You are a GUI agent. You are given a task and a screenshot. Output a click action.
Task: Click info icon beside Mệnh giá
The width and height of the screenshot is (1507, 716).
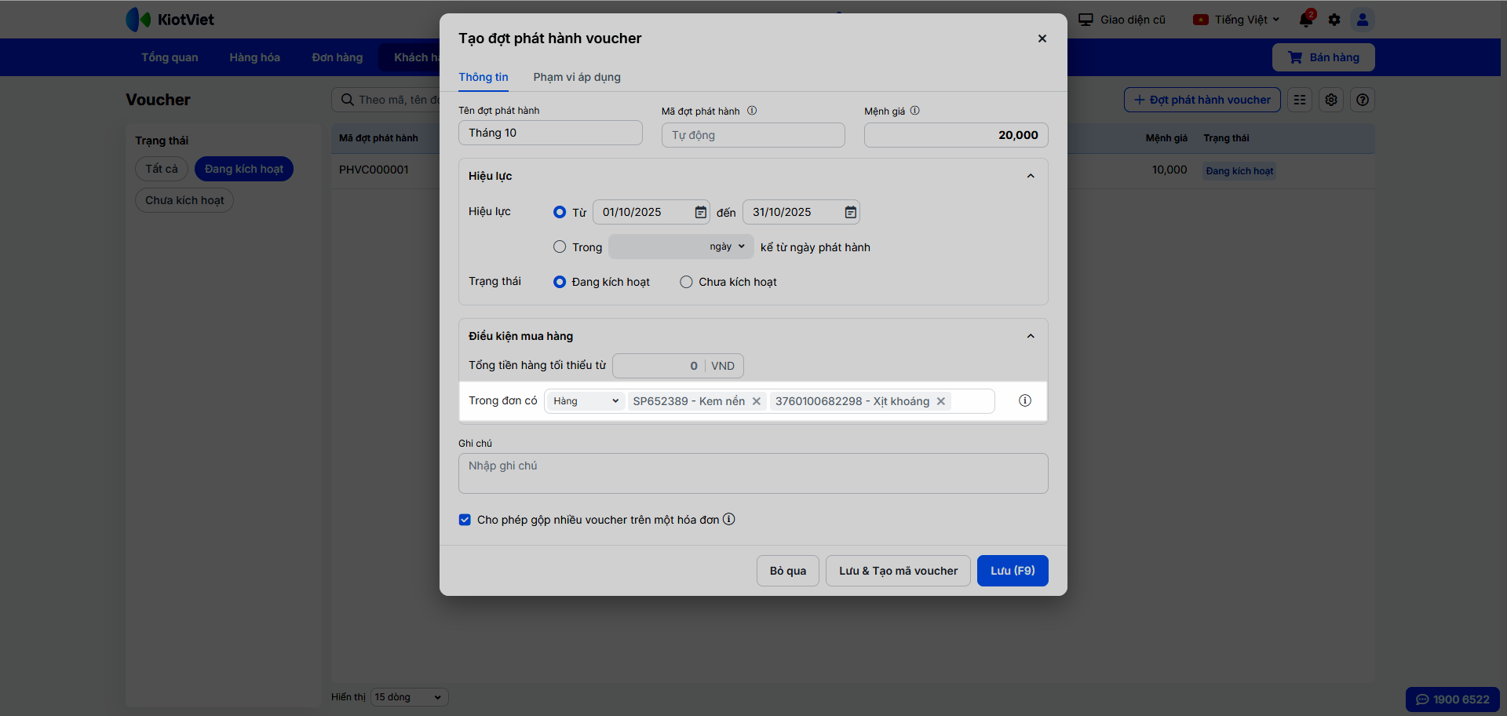(x=915, y=111)
